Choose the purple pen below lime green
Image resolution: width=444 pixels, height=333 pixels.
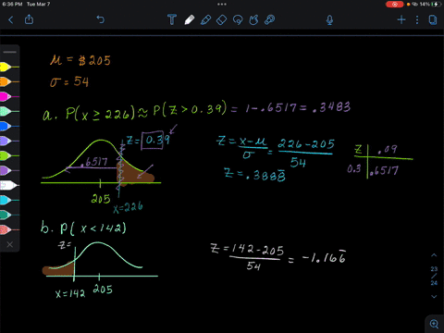(x=9, y=170)
